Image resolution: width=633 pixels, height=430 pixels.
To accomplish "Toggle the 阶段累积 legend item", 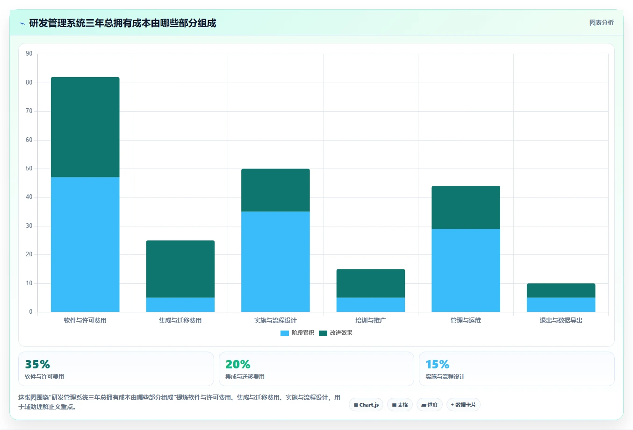I will (x=297, y=333).
